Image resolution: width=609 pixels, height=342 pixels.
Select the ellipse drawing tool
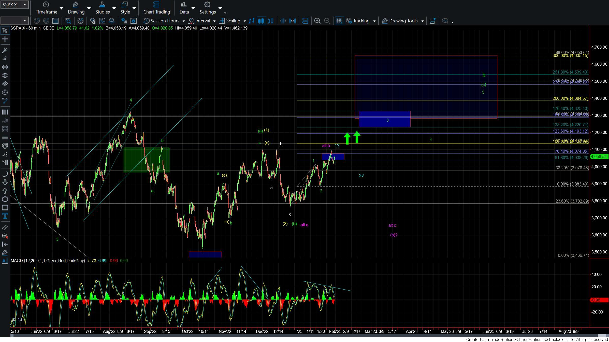(x=5, y=199)
